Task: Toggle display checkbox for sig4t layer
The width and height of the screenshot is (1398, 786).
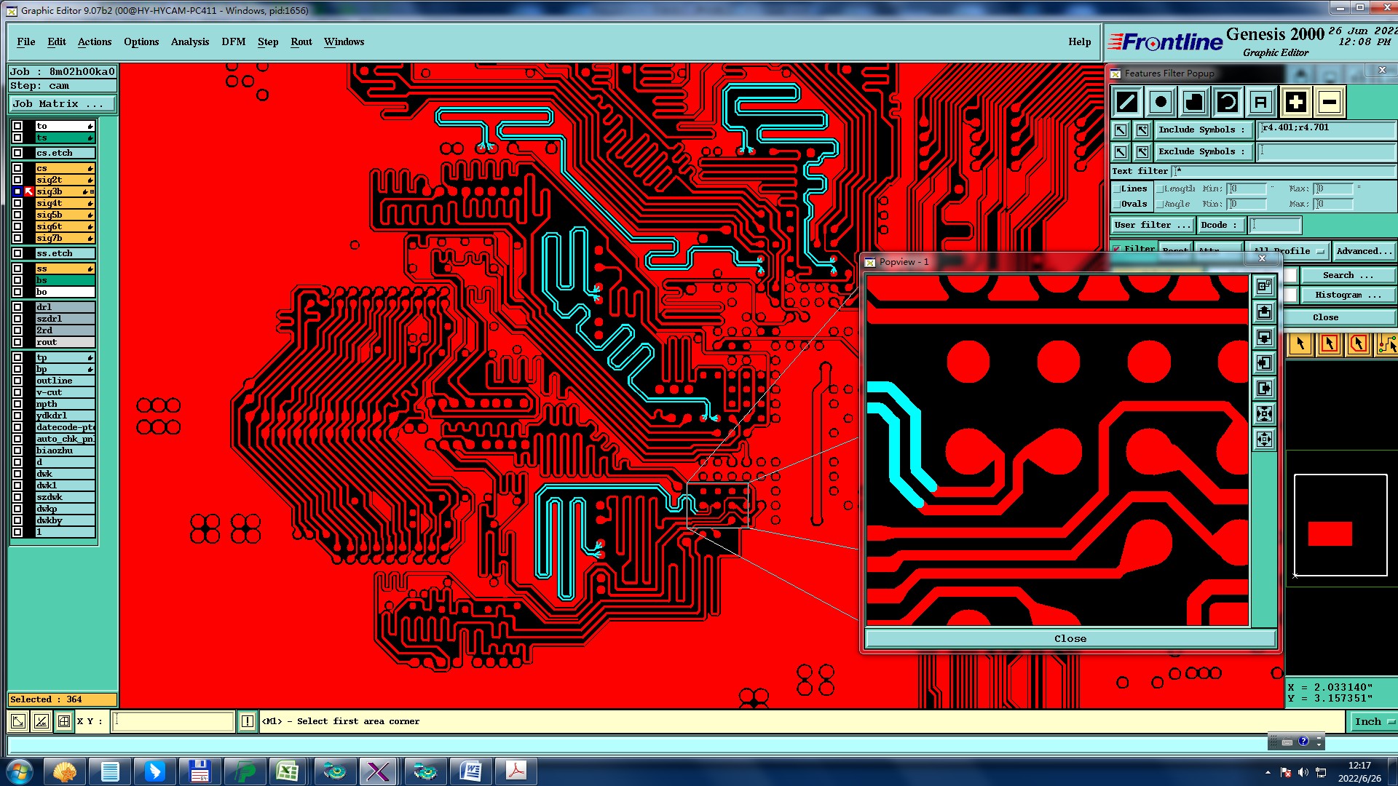Action: pyautogui.click(x=17, y=203)
